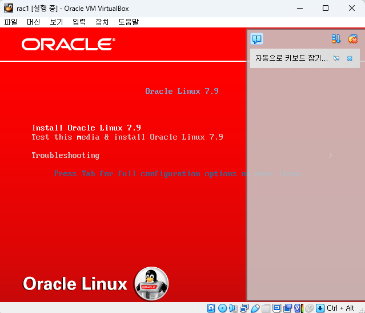Click the shared folders status icon
The image size is (365, 313).
point(266,308)
